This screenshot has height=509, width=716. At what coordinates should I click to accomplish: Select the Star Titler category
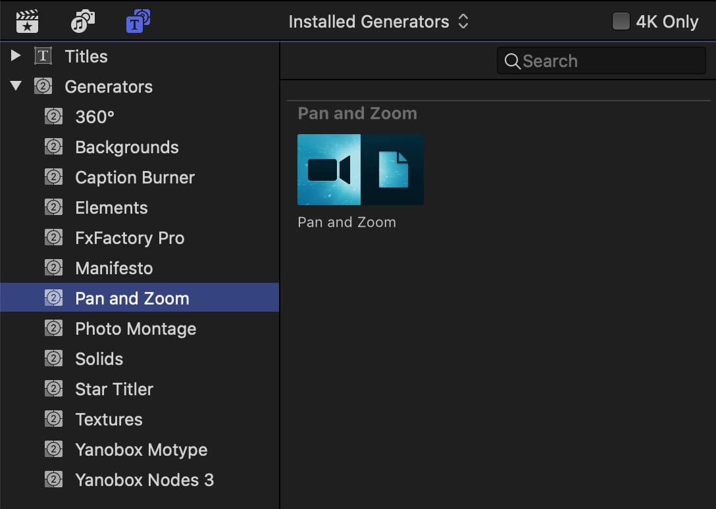coord(114,389)
